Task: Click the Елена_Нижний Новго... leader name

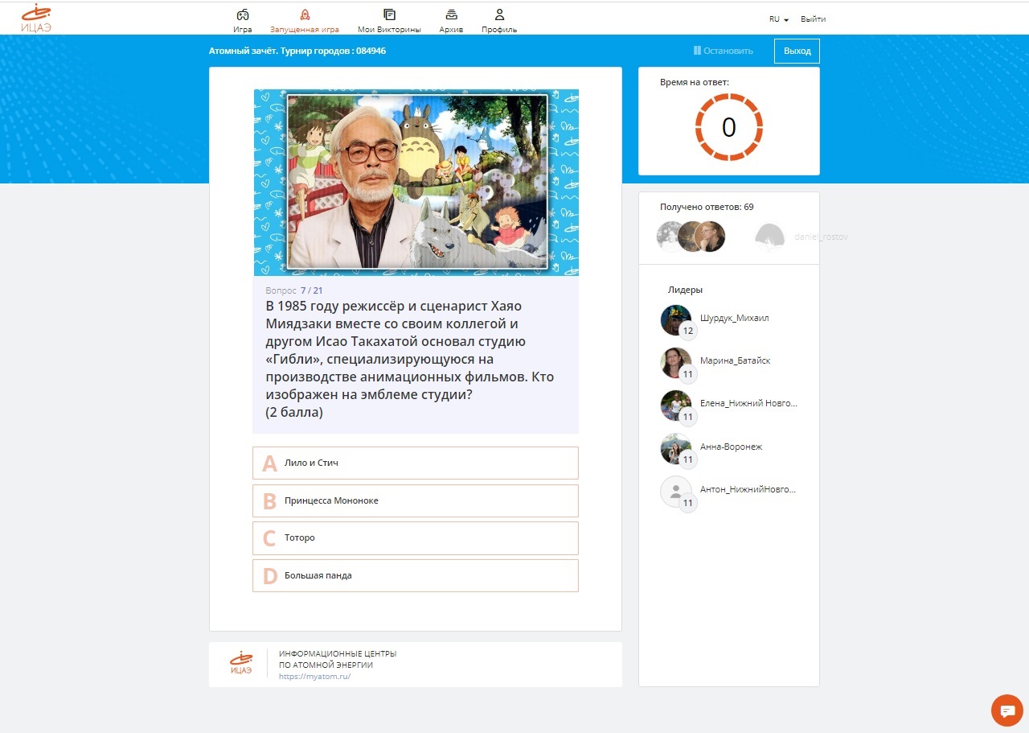Action: 748,403
